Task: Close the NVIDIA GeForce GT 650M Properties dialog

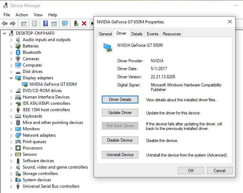Action: tap(230, 22)
